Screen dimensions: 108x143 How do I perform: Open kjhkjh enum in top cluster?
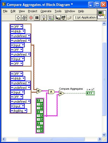click(x=18, y=31)
